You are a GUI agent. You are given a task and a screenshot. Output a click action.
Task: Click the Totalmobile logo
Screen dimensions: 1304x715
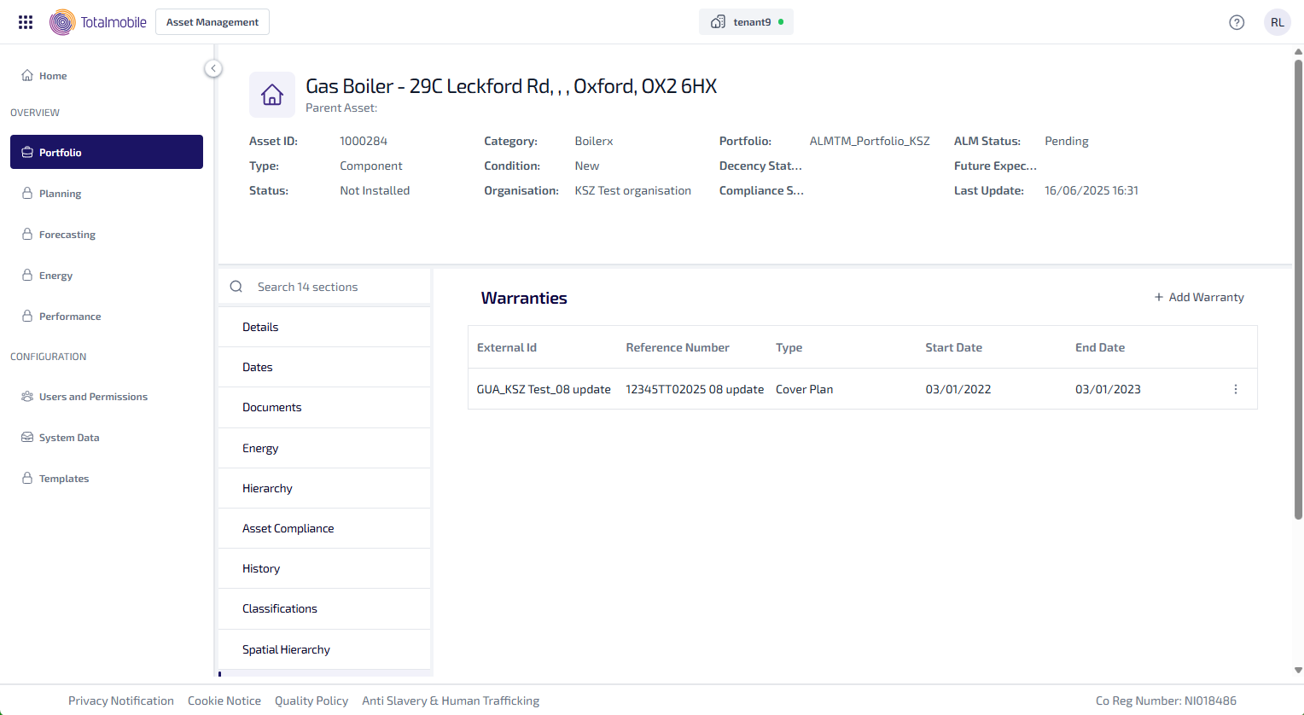(x=98, y=22)
